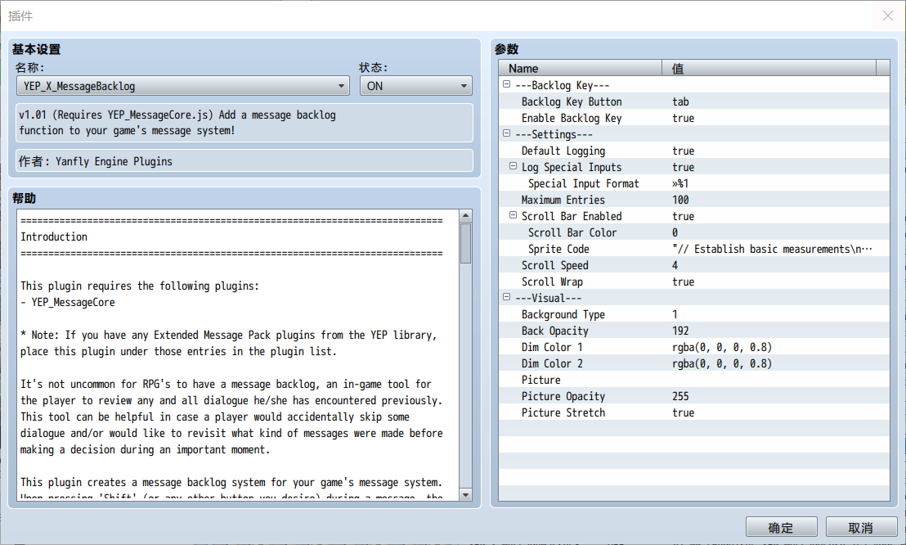Click the help scrollbar down arrow
This screenshot has height=545, width=906.
(466, 494)
